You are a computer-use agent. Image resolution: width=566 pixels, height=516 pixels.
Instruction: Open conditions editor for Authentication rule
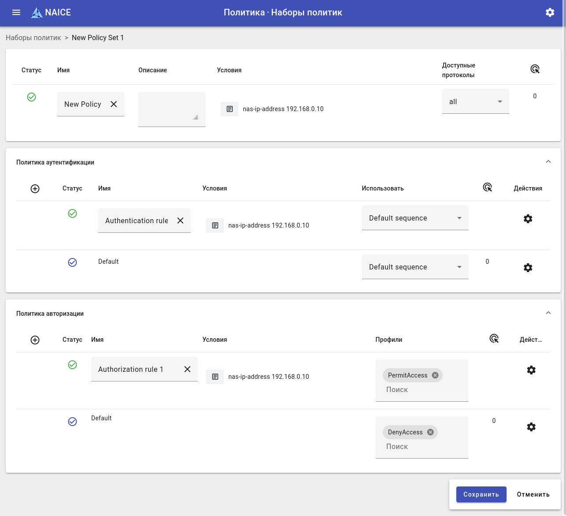coord(215,225)
